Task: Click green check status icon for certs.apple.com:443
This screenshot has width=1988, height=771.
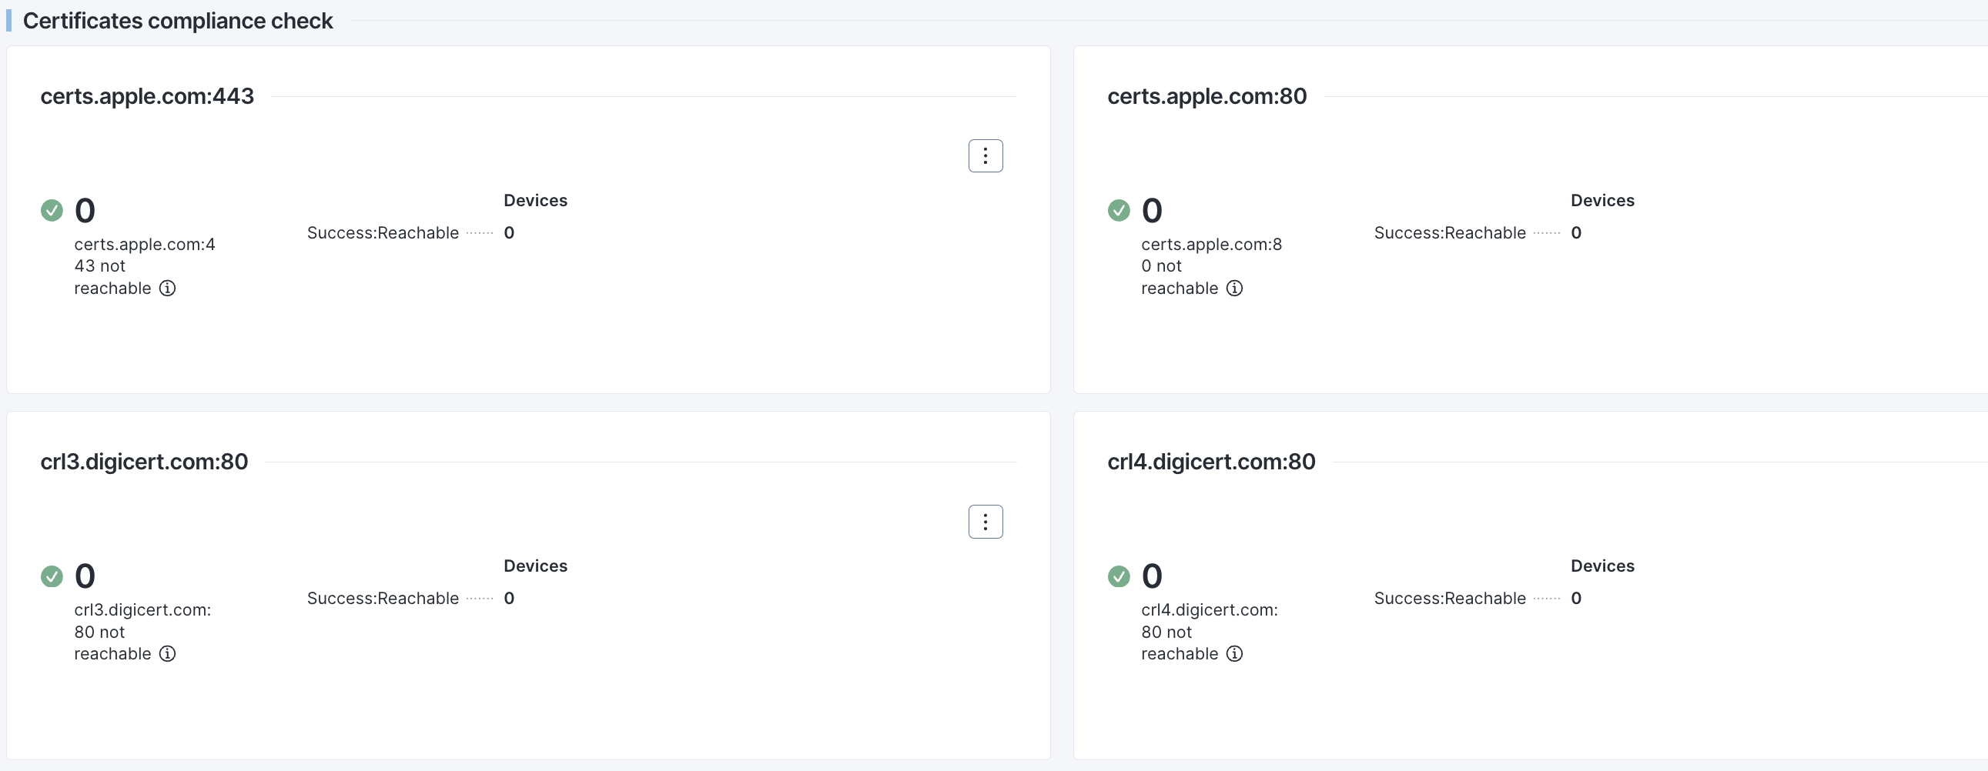Action: click(52, 211)
